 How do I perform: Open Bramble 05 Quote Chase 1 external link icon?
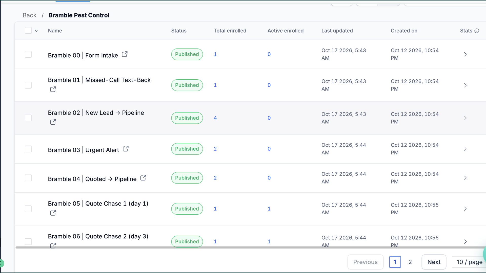(53, 213)
